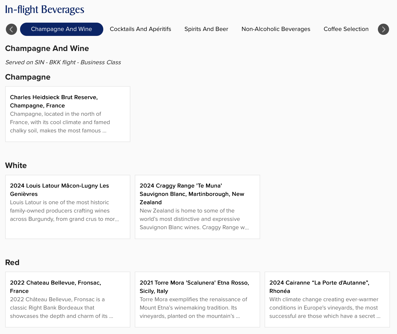Switch to Cocktails And Apéritifs tab
Screen dimensions: 397x334
coord(140,29)
